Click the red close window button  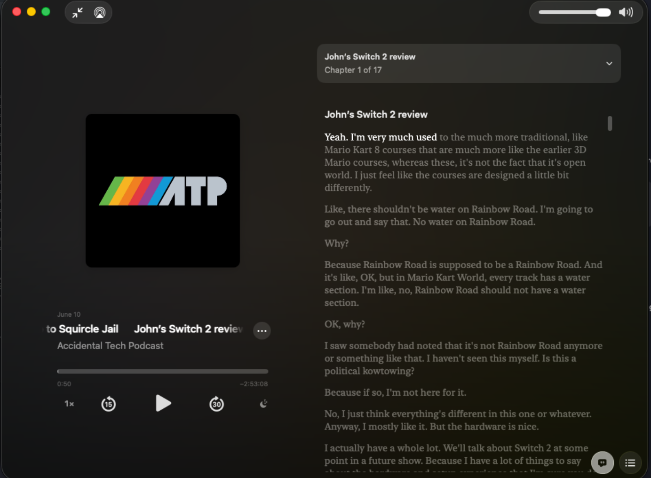tap(17, 12)
